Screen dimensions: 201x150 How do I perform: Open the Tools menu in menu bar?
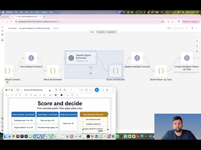click(37, 12)
